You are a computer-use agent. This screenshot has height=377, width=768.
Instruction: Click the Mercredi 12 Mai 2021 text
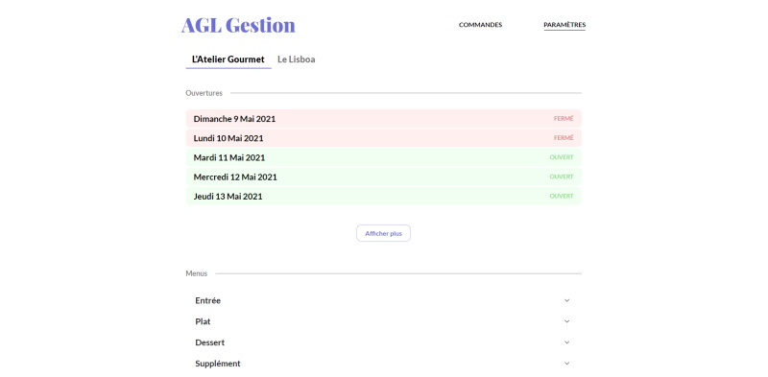tap(235, 177)
